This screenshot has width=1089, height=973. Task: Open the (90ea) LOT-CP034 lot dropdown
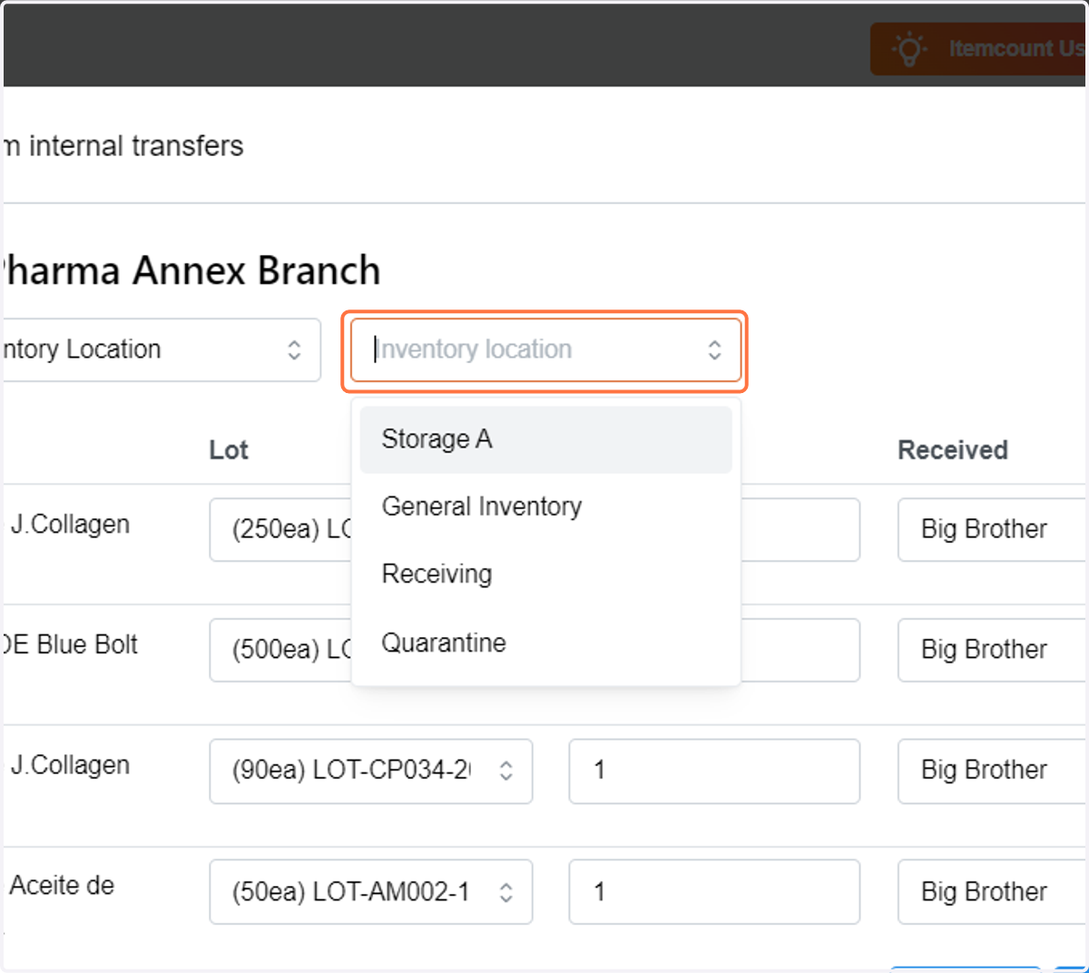pyautogui.click(x=371, y=771)
